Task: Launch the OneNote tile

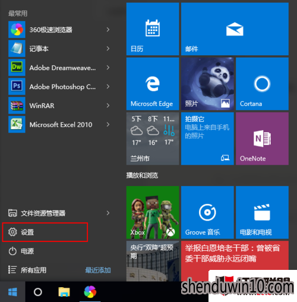Action: pyautogui.click(x=262, y=139)
